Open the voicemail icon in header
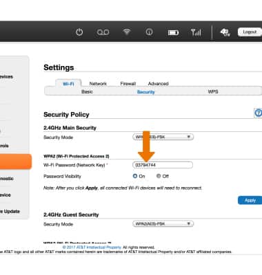The width and height of the screenshot is (262, 275). [103, 32]
